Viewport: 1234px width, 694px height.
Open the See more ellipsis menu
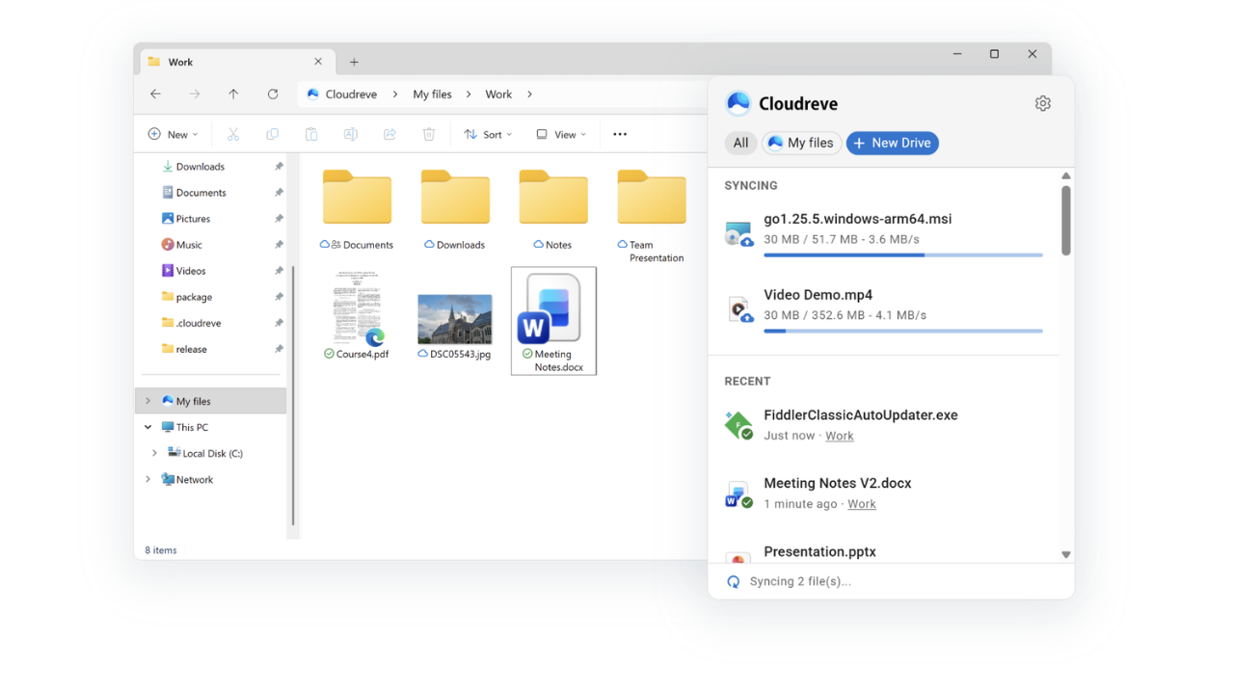[620, 134]
